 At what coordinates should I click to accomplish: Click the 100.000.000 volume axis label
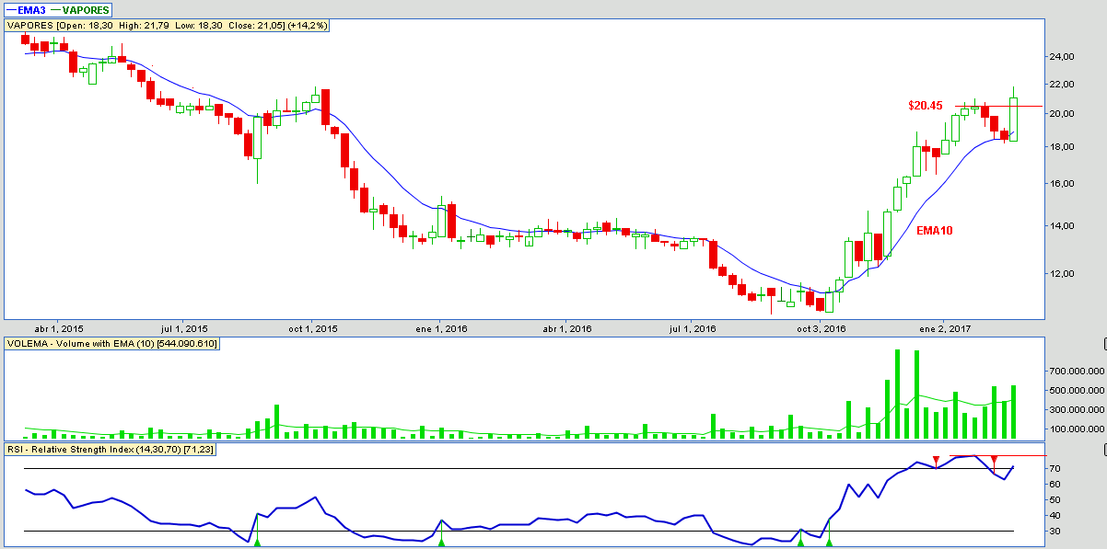coord(1075,429)
